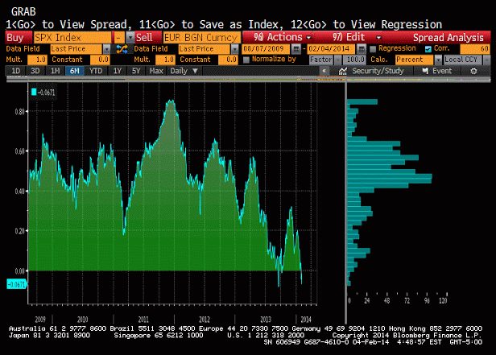The height and width of the screenshot is (355, 496).
Task: Click the GRAB command text
Action: (23, 12)
